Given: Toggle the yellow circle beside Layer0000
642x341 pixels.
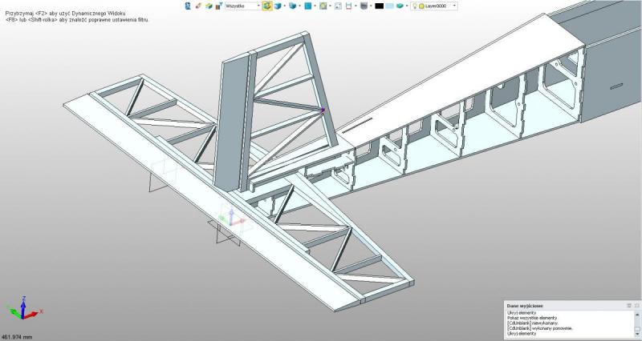Looking at the screenshot, I should pyautogui.click(x=421, y=6).
